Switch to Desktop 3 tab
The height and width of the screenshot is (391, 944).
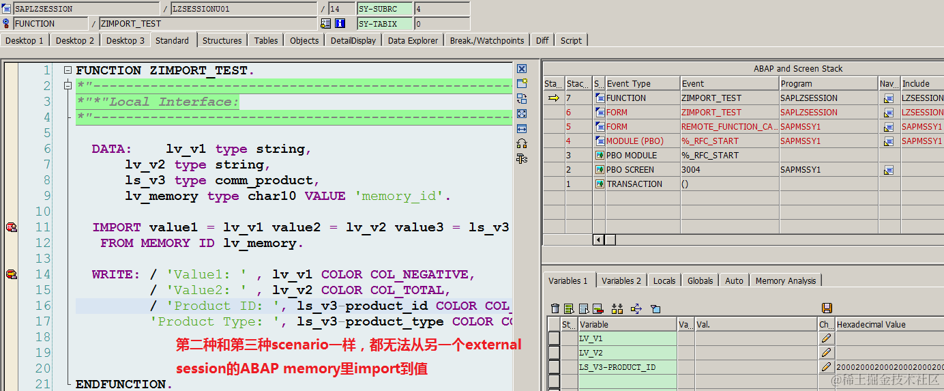tap(126, 40)
